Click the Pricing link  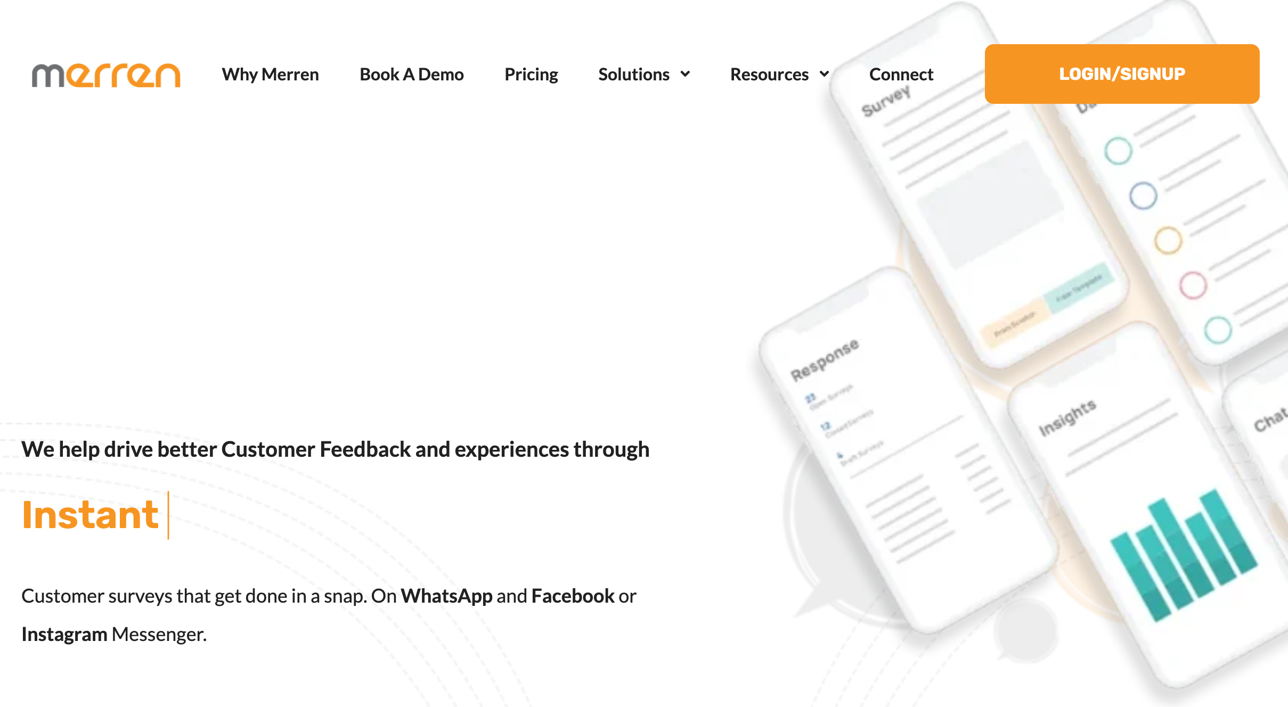tap(531, 74)
